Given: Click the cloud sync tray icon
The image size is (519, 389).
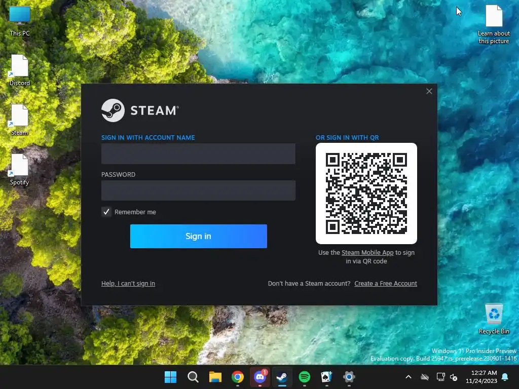Looking at the screenshot, I should [x=425, y=377].
